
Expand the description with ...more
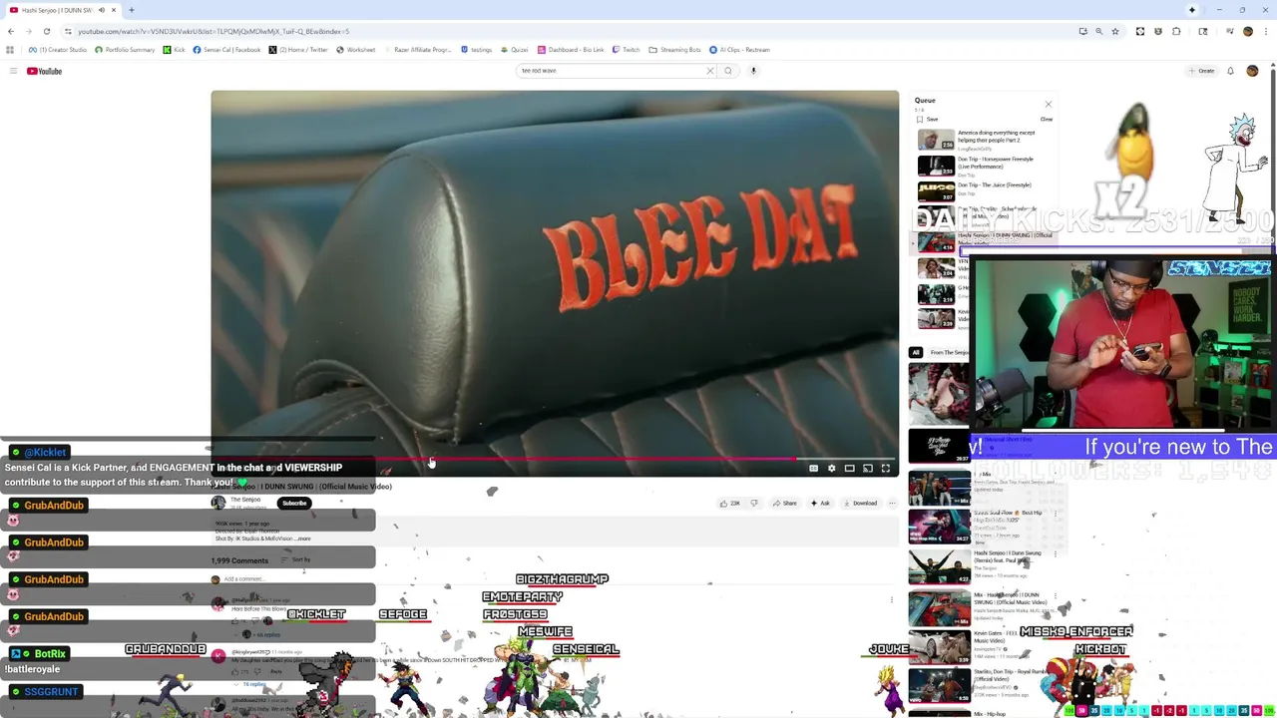(302, 538)
